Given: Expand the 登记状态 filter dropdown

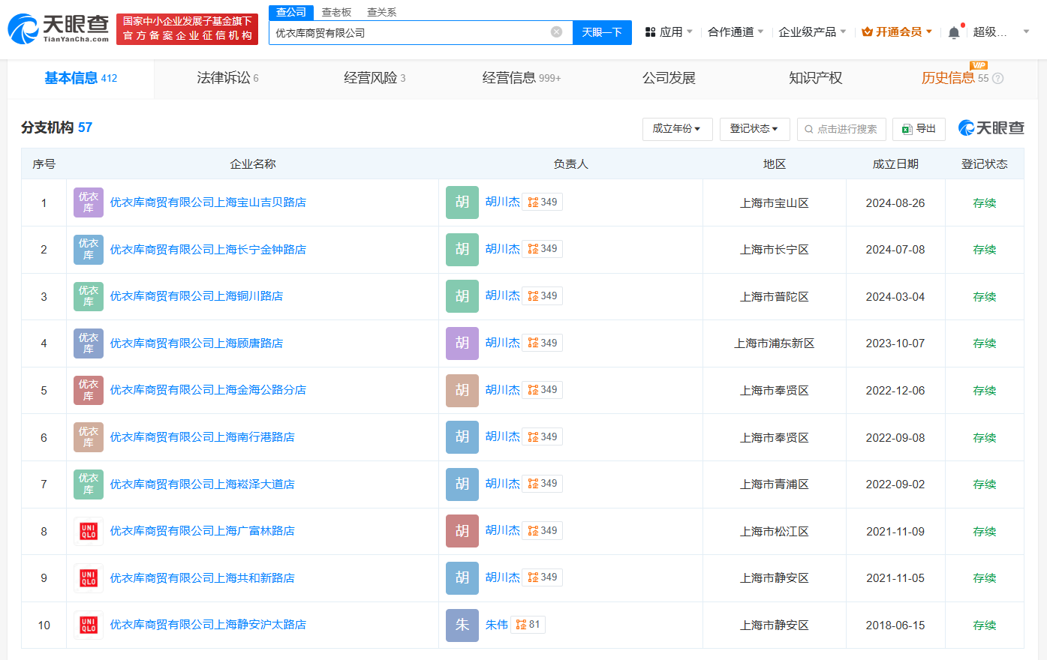Looking at the screenshot, I should coord(754,129).
